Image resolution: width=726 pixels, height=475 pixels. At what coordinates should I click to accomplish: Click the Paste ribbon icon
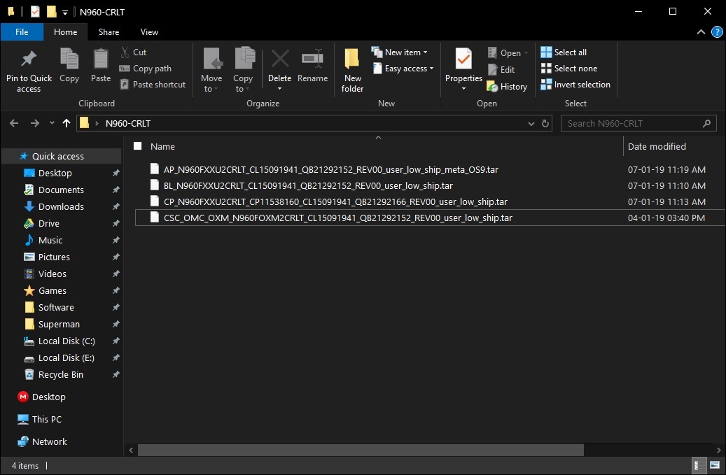coord(101,66)
